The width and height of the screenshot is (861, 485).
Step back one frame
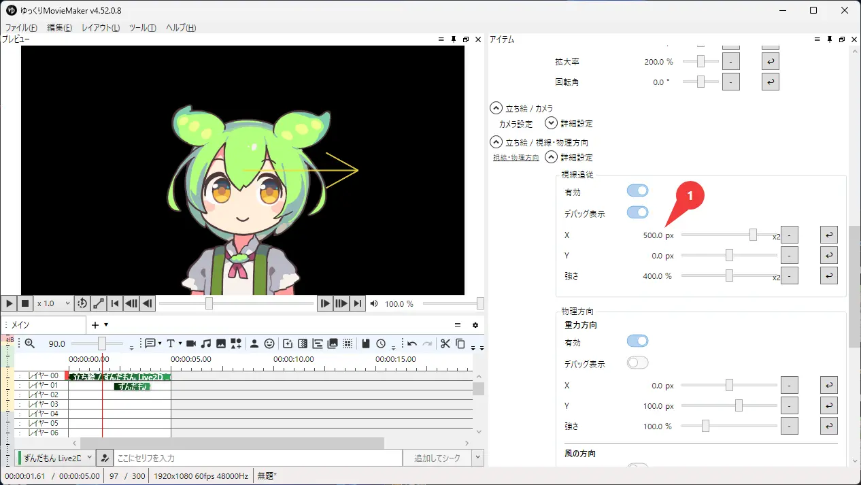click(x=147, y=303)
